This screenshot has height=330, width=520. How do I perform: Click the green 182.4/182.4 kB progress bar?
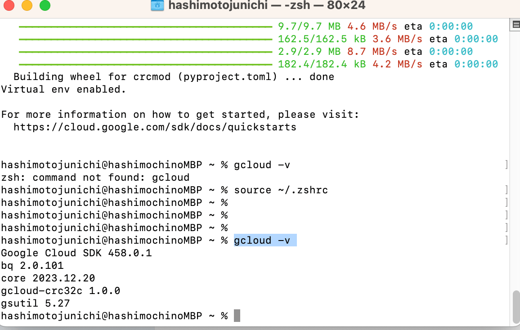click(146, 64)
